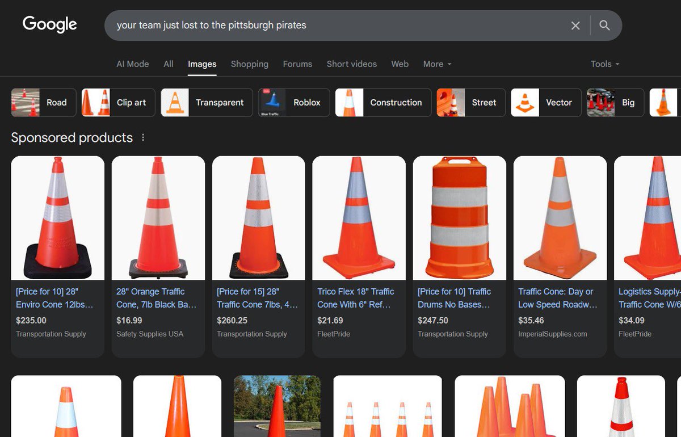Click the $21.69 price
This screenshot has height=437, width=681.
(x=330, y=321)
